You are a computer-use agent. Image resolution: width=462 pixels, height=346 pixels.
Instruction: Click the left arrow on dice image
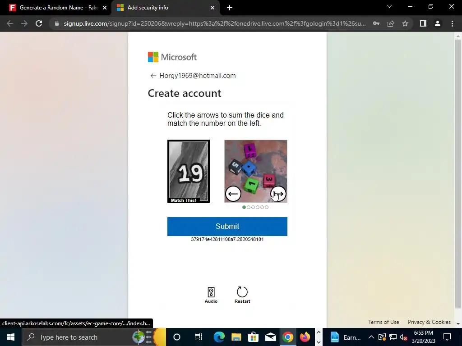(x=233, y=194)
